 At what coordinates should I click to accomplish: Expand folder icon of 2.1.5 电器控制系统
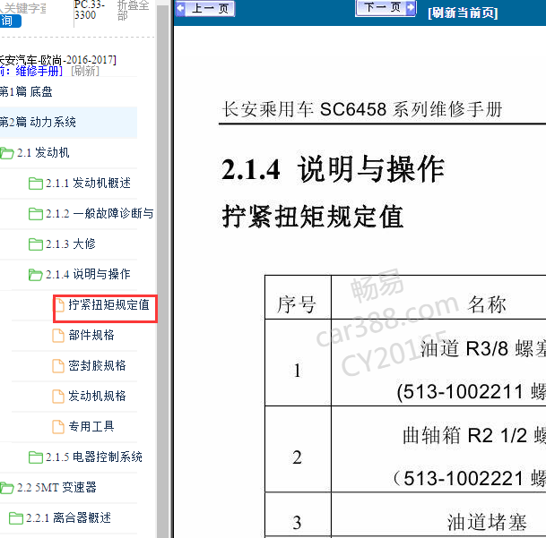[x=36, y=457]
